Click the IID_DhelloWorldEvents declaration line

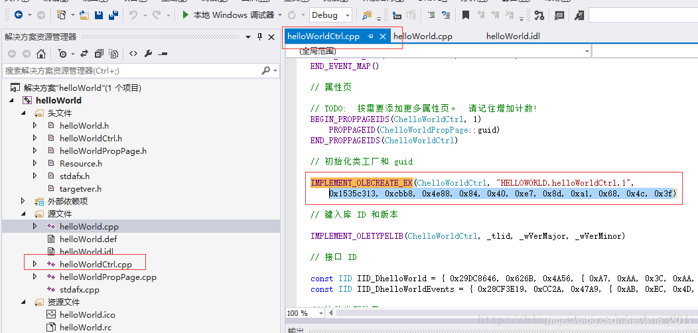504,289
